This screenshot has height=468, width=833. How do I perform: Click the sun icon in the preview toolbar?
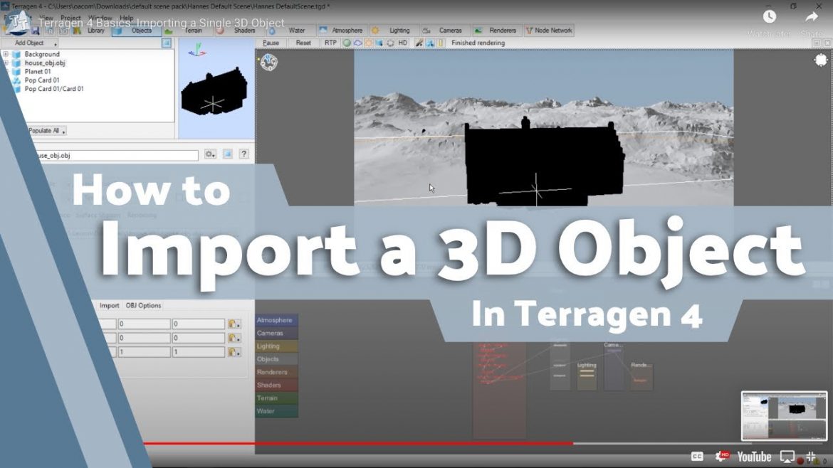click(x=370, y=43)
